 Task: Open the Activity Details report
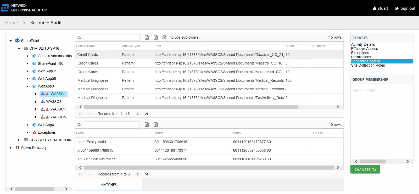pyautogui.click(x=363, y=44)
